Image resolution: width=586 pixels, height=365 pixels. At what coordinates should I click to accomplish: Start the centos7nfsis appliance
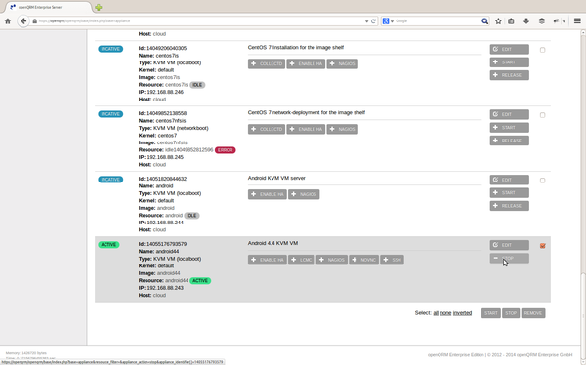[510, 128]
